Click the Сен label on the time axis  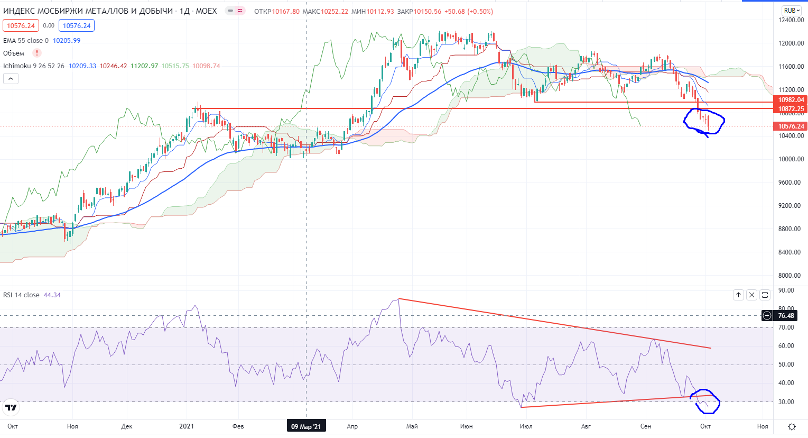(646, 426)
